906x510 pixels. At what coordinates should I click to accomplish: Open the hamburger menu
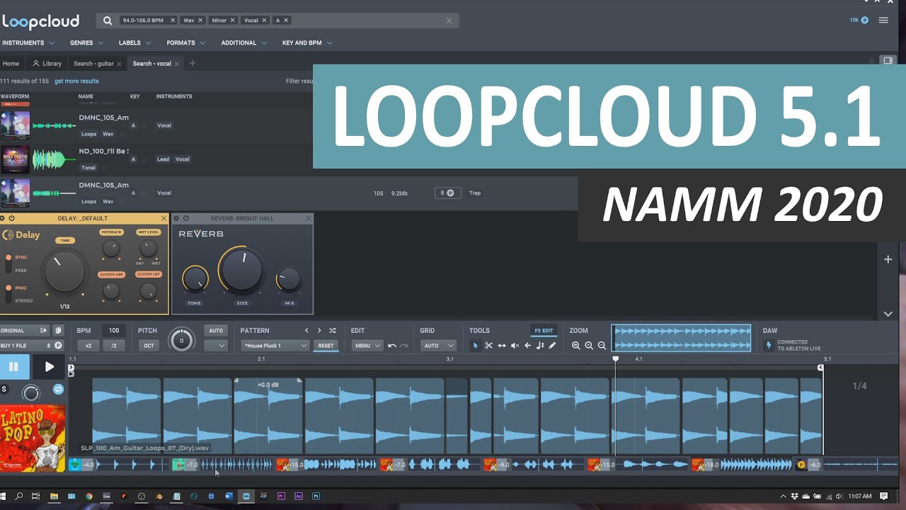point(883,21)
